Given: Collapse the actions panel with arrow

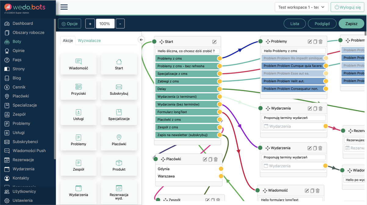Looking at the screenshot, I should coord(141,40).
